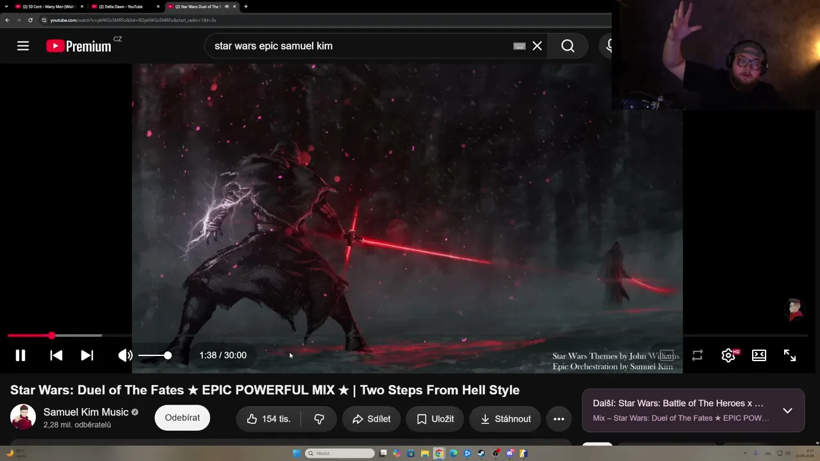Save the video with Uložit

pos(435,419)
